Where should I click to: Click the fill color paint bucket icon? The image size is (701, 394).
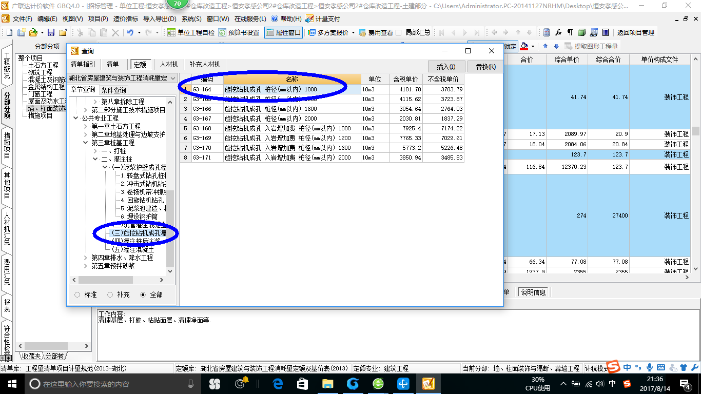tap(524, 46)
